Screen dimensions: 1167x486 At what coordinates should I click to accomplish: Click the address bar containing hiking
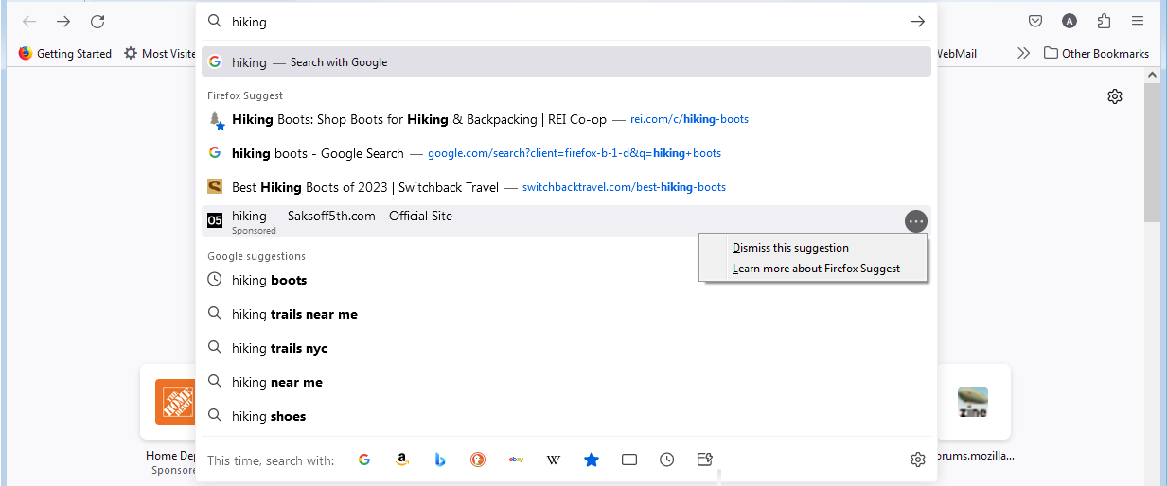566,22
